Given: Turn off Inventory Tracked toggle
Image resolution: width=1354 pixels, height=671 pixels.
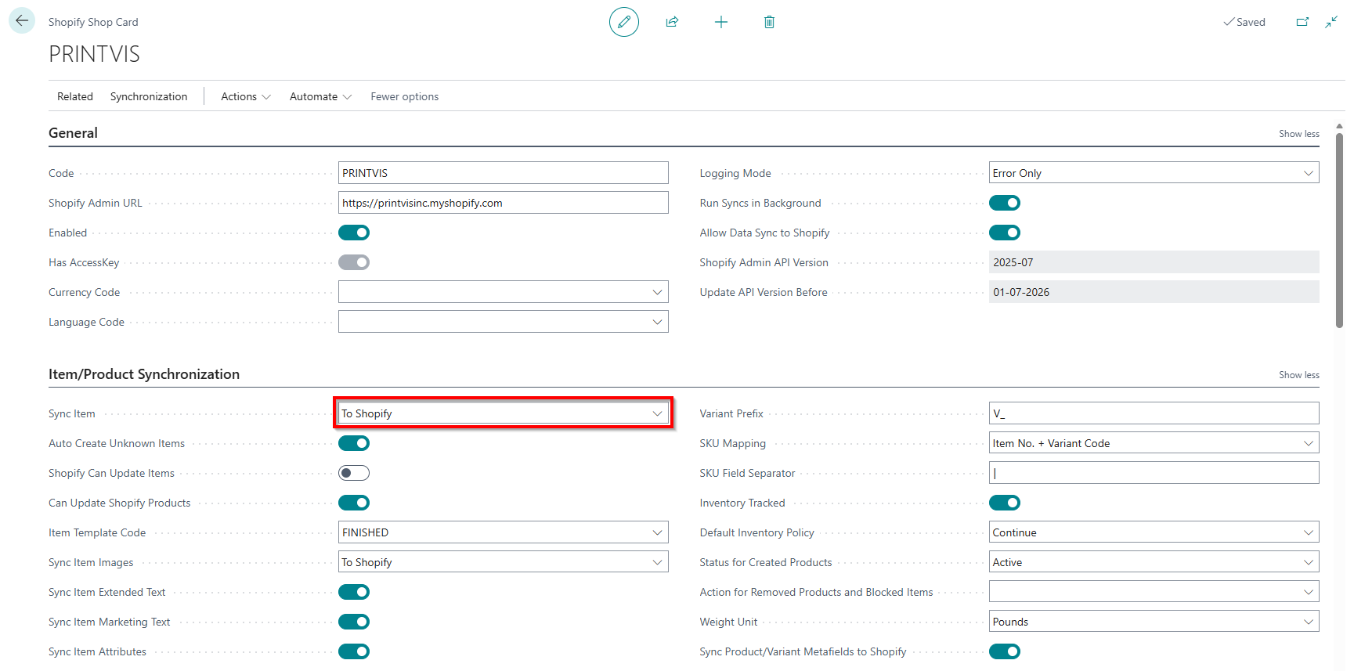Looking at the screenshot, I should pos(1004,503).
